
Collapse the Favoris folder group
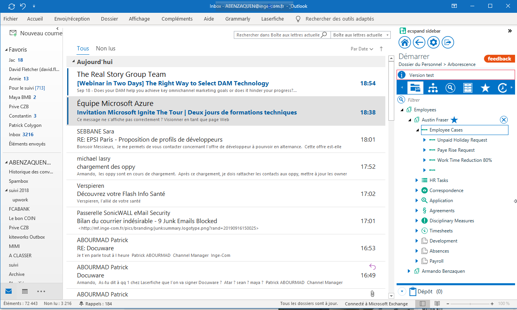pos(6,50)
